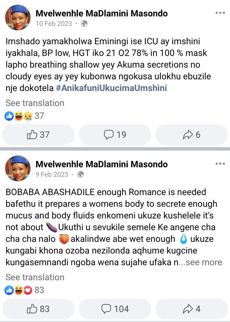Share the post with 4 shares

(191, 309)
